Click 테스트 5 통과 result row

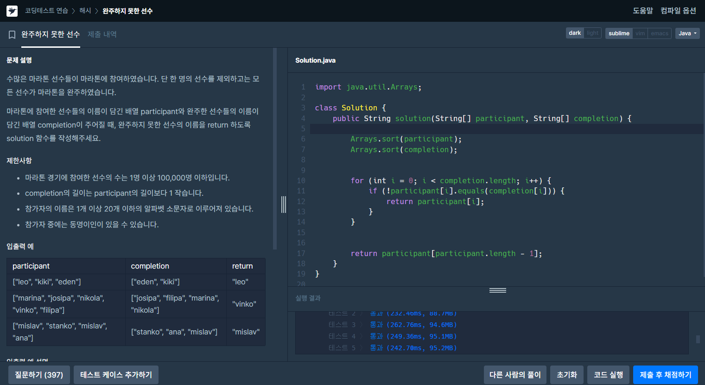(393, 348)
